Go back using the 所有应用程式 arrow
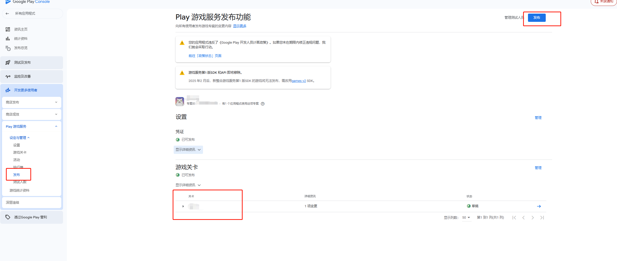 click(7, 14)
